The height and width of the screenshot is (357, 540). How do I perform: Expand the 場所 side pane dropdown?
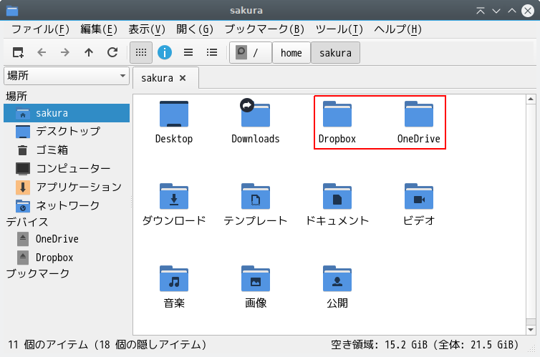(65, 76)
